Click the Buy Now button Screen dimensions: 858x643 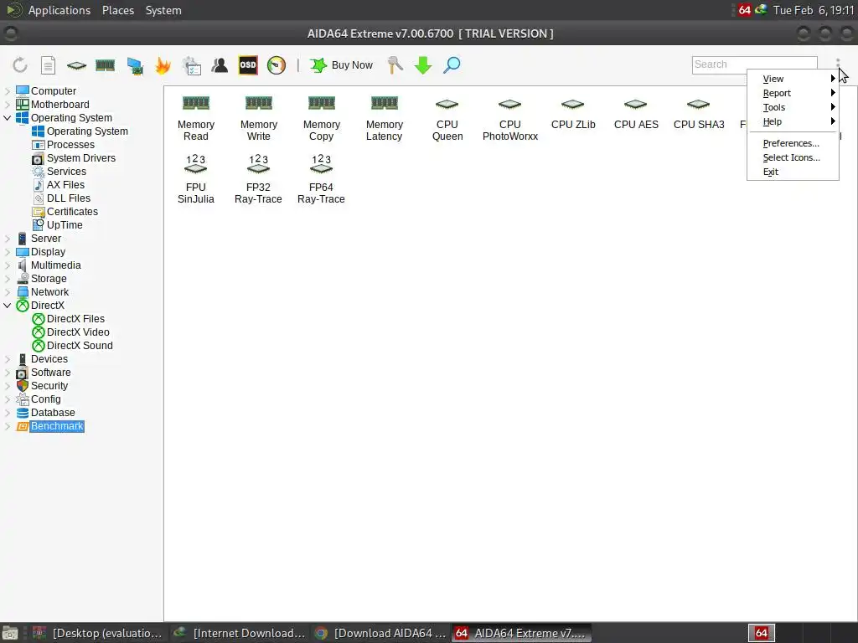pyautogui.click(x=342, y=65)
